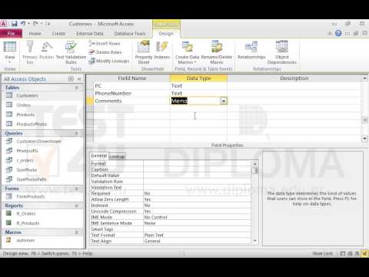Image resolution: width=369 pixels, height=277 pixels.
Task: Open the View button in the ribbon
Action: pos(9,53)
